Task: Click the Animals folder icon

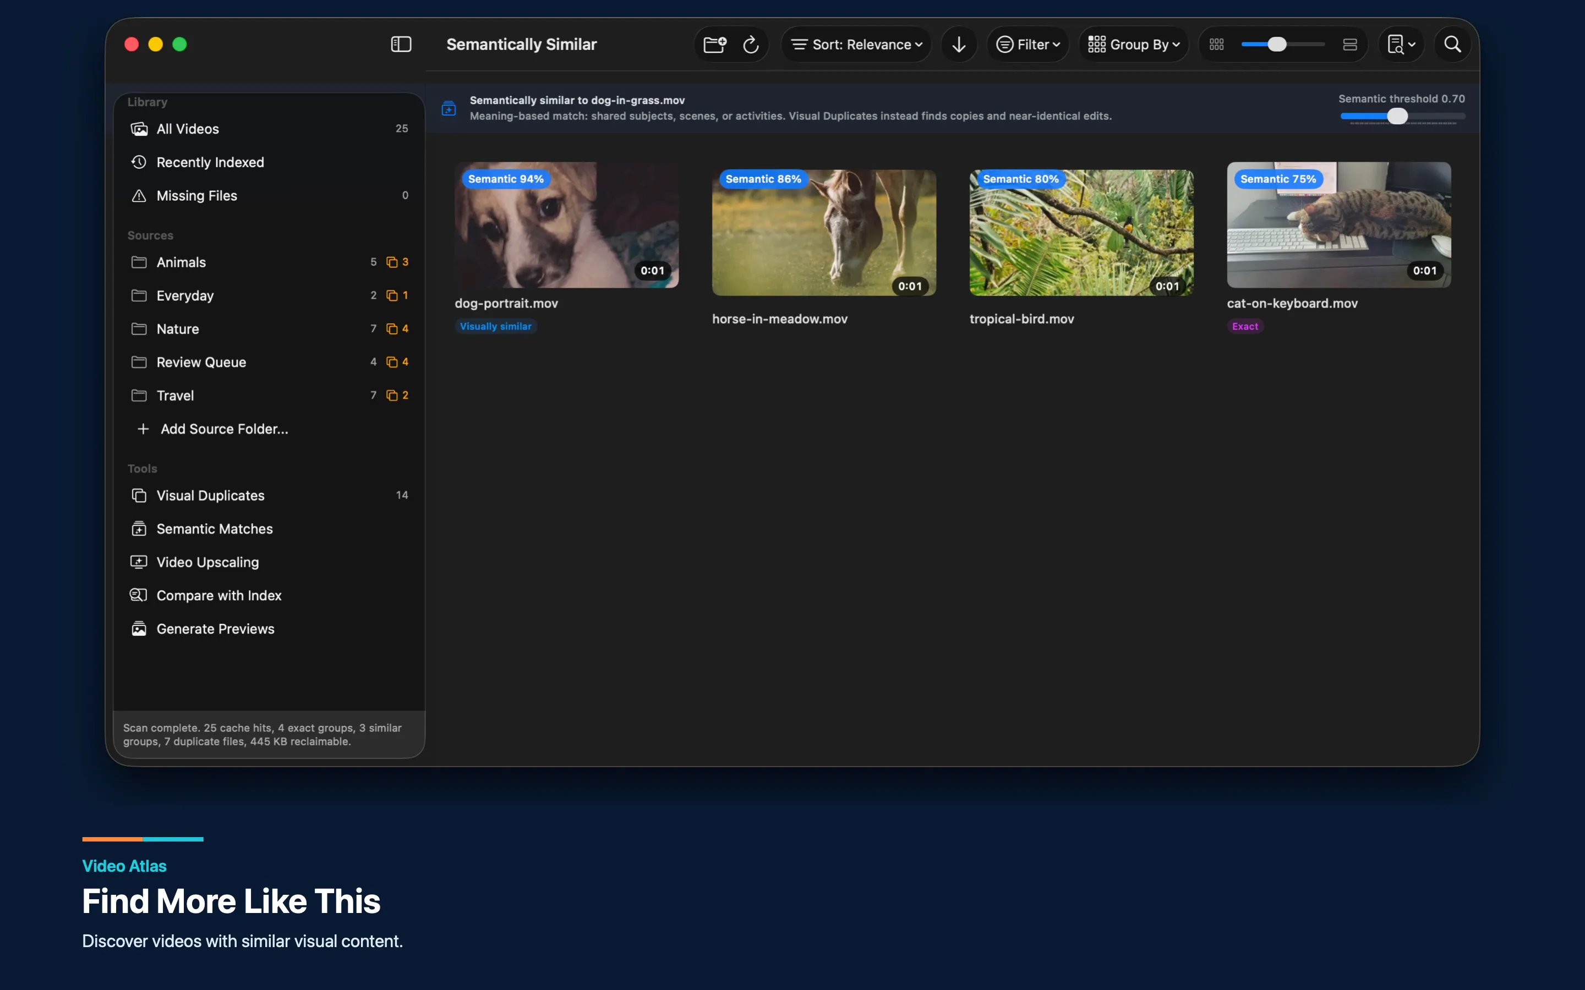Action: (139, 262)
